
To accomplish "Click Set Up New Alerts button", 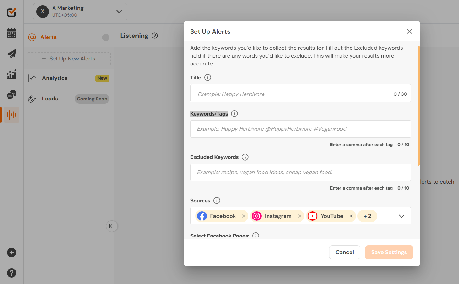I will [x=69, y=59].
